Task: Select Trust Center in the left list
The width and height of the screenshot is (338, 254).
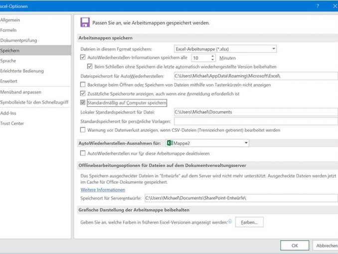Action: coord(12,123)
